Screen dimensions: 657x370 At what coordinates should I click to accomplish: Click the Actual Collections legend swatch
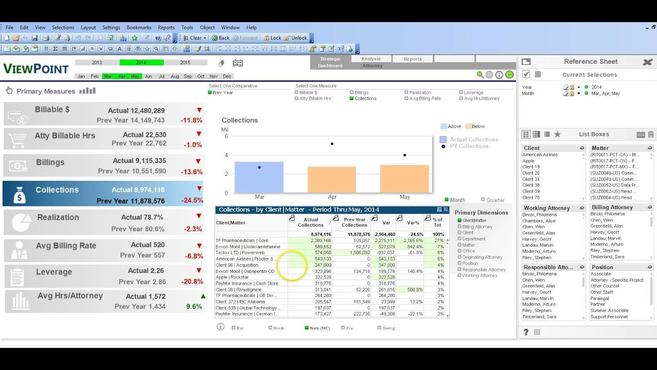point(443,140)
